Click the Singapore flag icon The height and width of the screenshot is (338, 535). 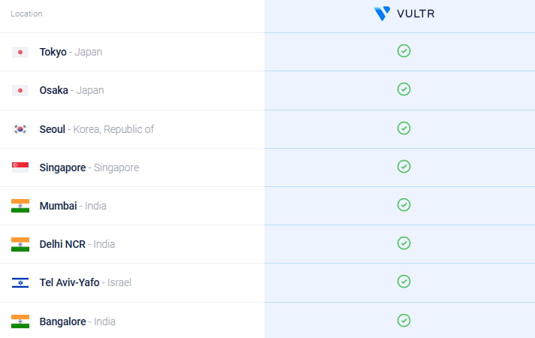click(x=20, y=167)
